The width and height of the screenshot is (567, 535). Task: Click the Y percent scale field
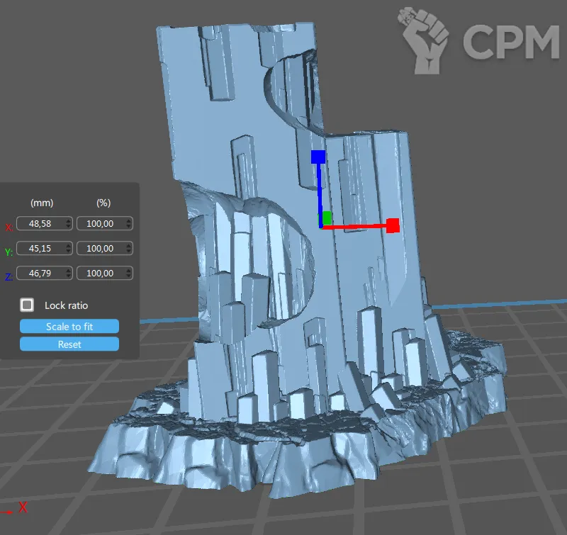(100, 248)
